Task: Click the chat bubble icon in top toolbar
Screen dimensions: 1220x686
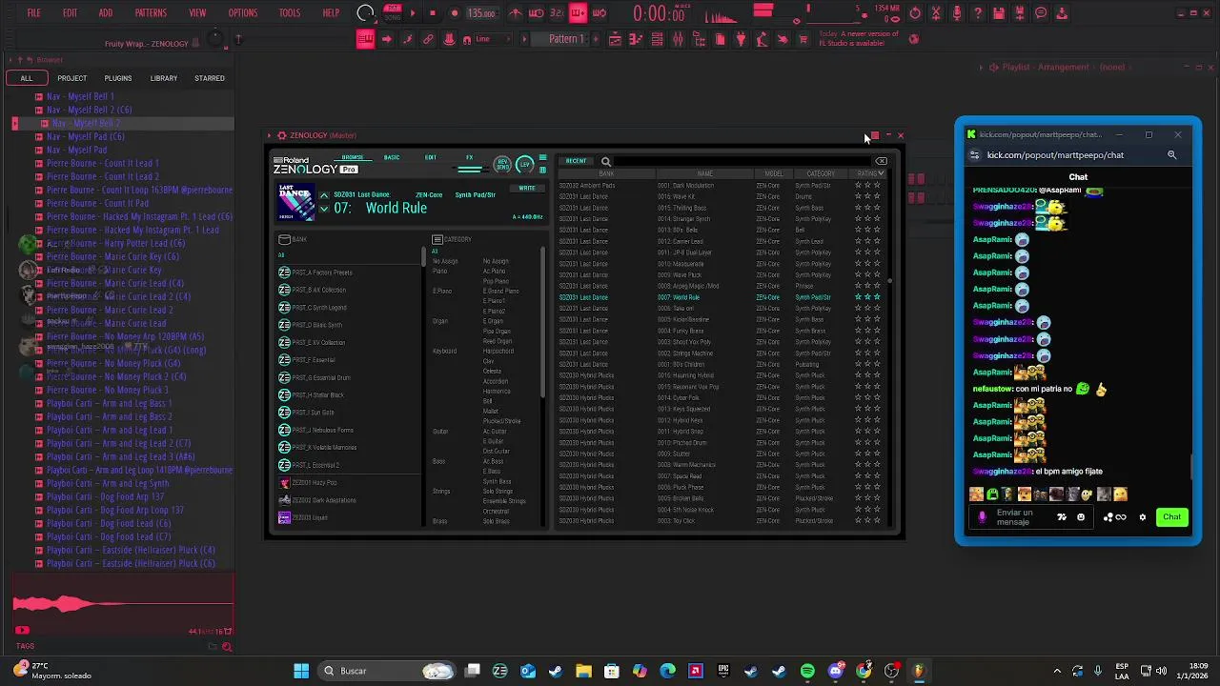Action: click(x=1041, y=12)
